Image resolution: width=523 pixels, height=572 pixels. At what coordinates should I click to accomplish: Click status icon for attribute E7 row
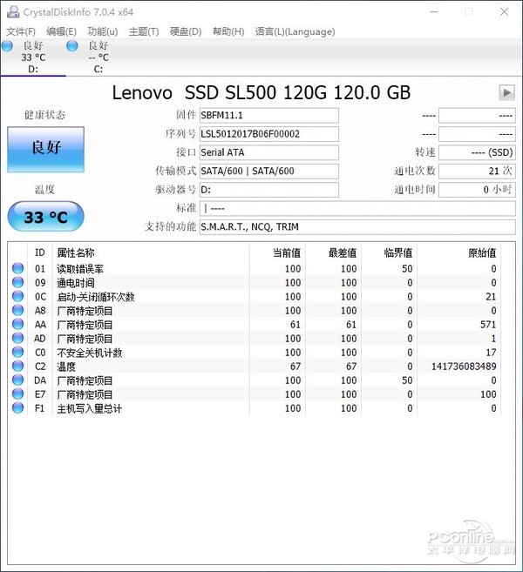click(18, 394)
